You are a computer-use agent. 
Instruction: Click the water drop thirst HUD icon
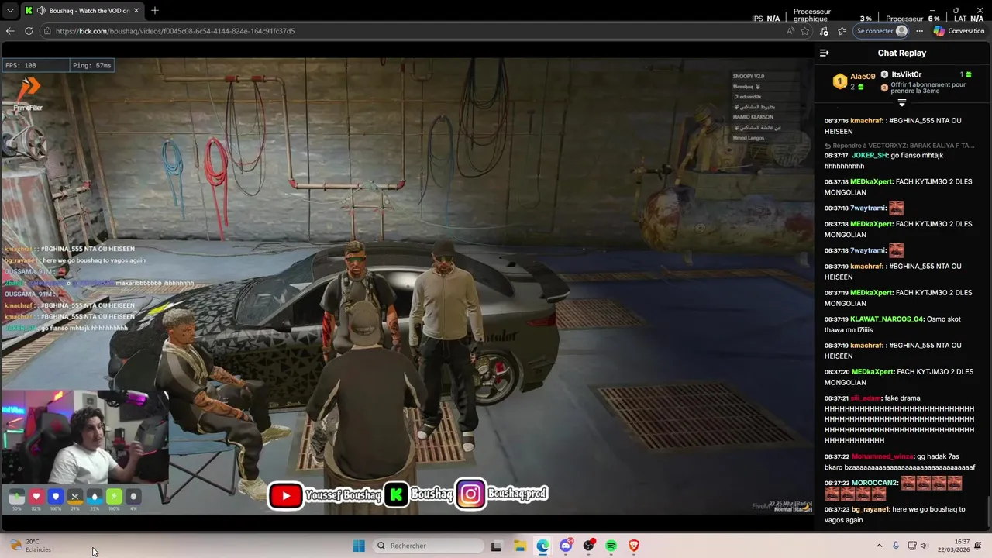click(95, 497)
